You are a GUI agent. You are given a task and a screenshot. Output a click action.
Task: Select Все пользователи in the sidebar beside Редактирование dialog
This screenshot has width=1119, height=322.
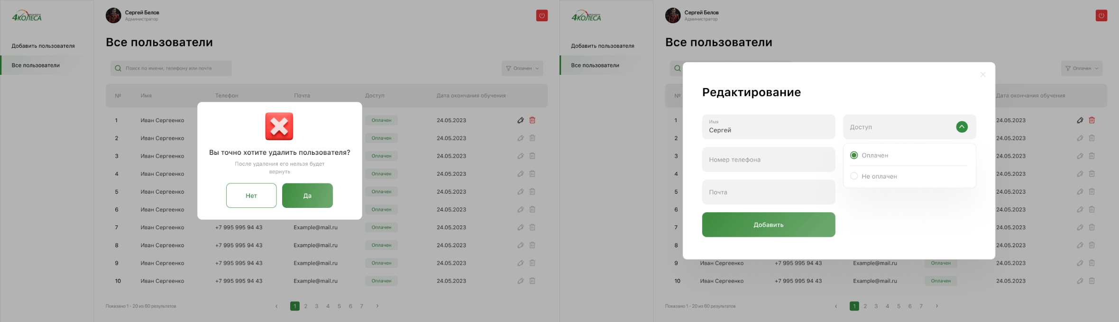click(595, 65)
